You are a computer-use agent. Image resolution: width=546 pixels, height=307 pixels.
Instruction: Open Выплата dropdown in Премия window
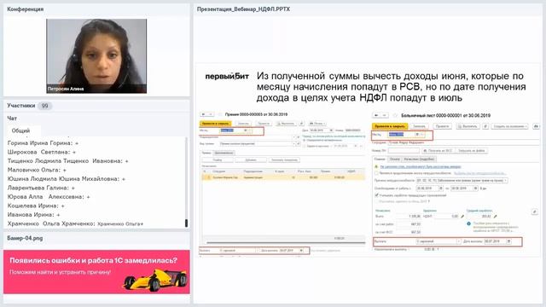tap(257, 250)
